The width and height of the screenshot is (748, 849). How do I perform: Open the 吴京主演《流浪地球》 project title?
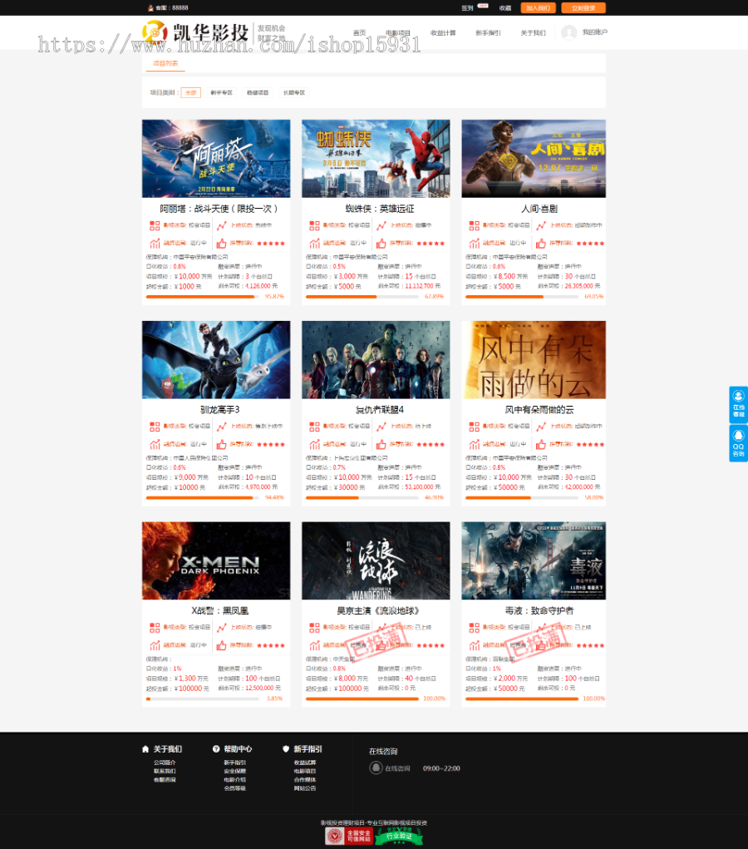pos(378,610)
